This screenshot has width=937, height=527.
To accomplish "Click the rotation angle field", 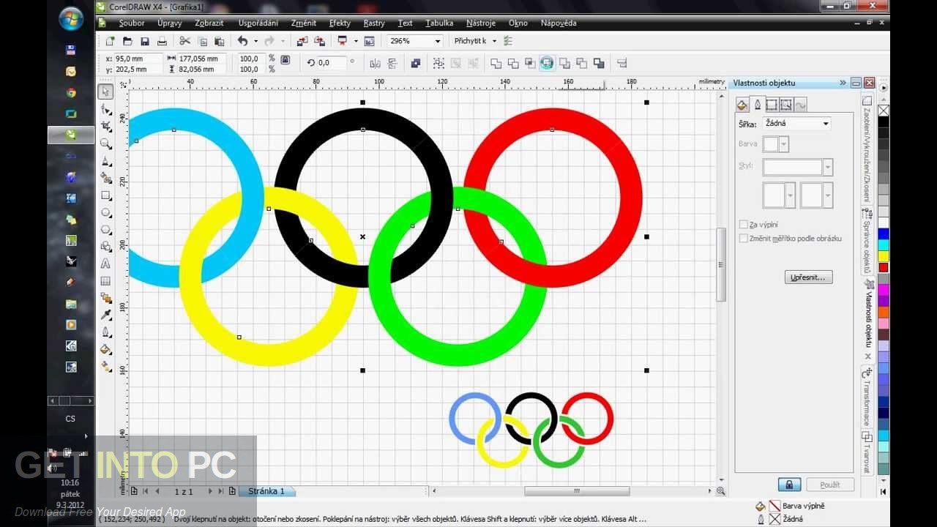I will pyautogui.click(x=332, y=63).
